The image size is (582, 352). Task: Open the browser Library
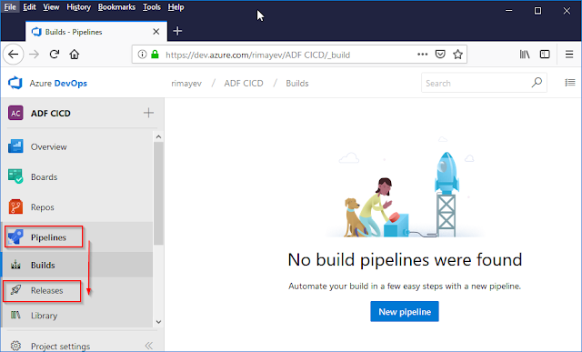[525, 55]
